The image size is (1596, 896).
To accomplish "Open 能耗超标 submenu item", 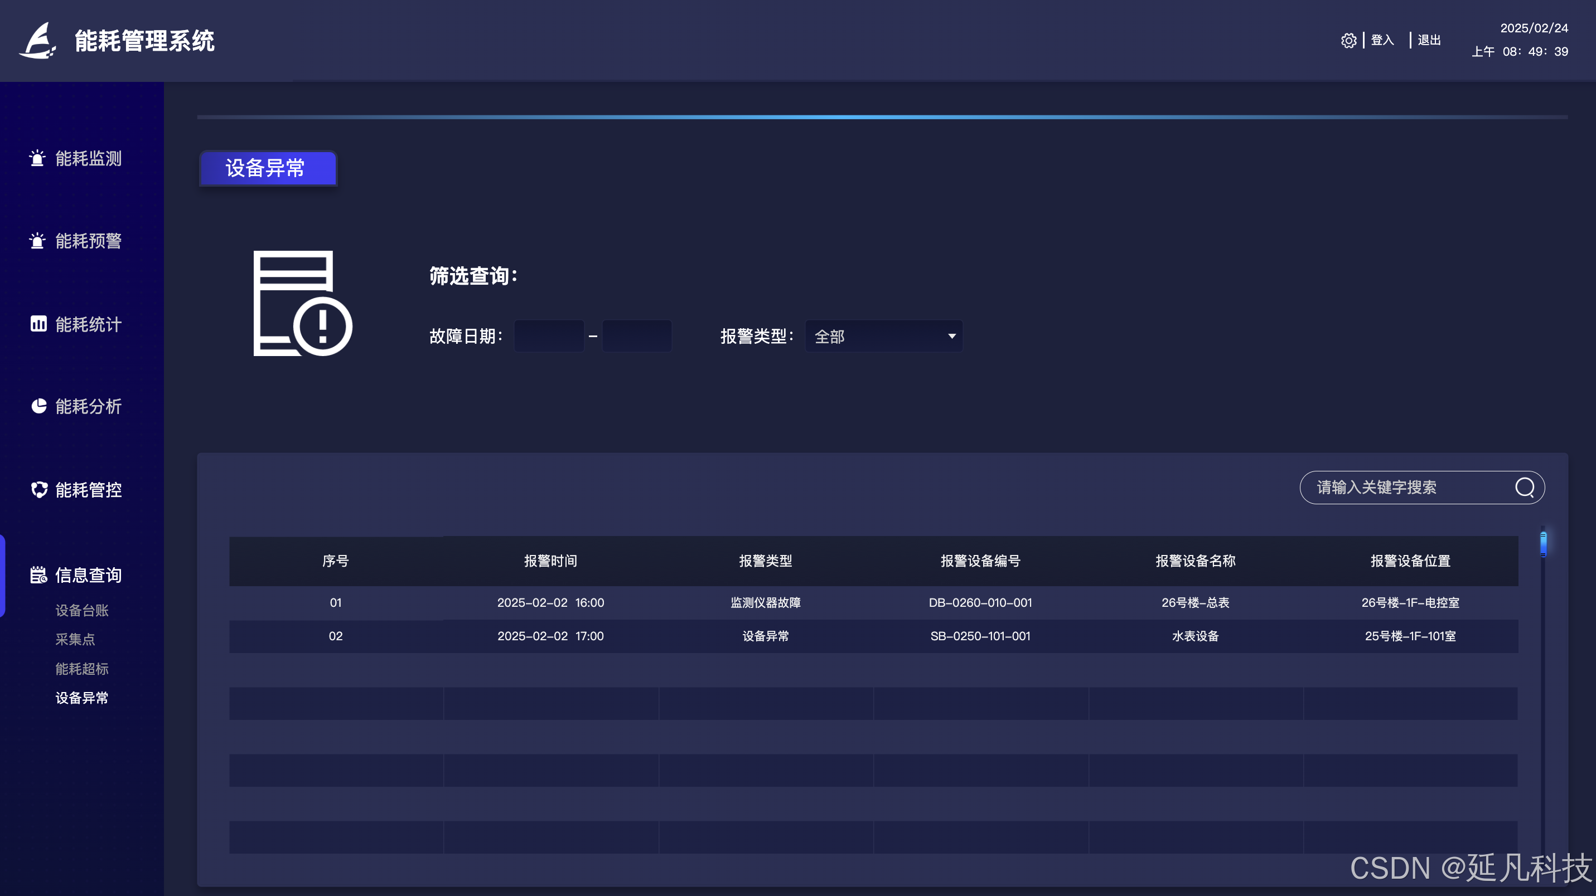I will 82,669.
